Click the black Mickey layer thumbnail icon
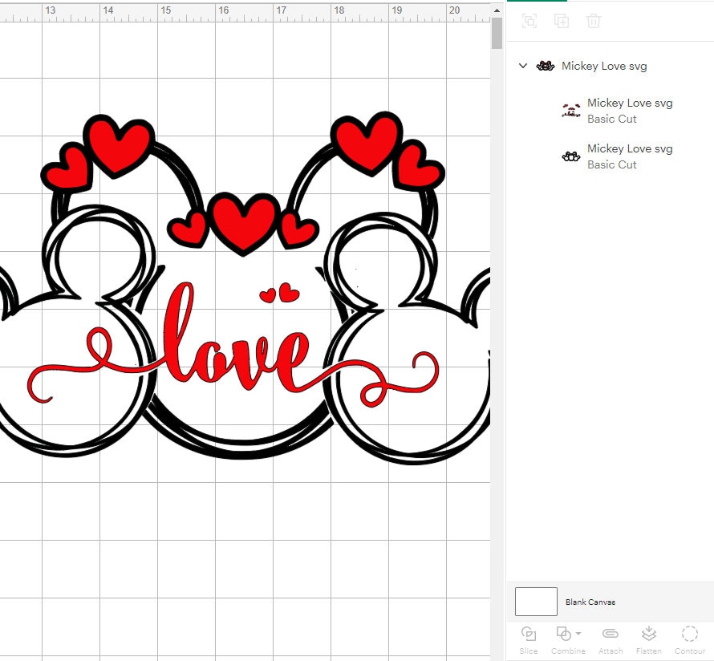 (570, 156)
